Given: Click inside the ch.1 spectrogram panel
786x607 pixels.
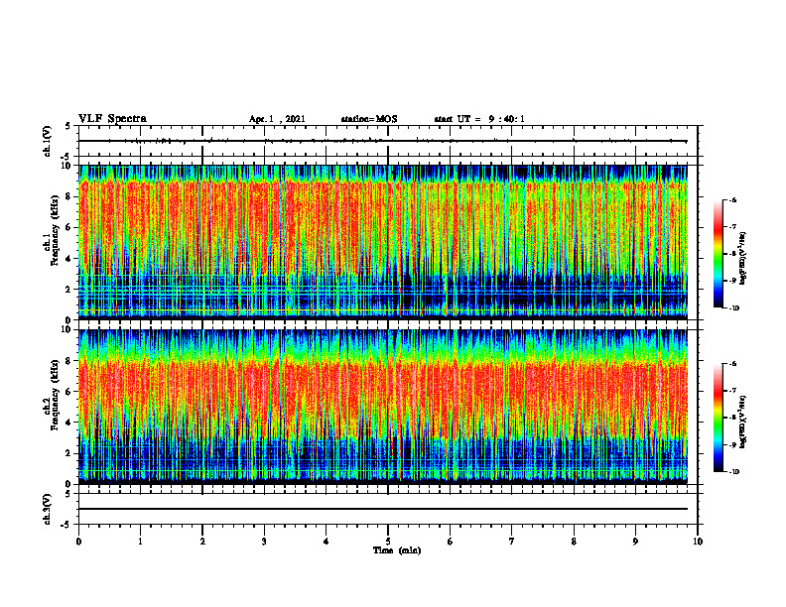Looking at the screenshot, I should click(x=383, y=242).
